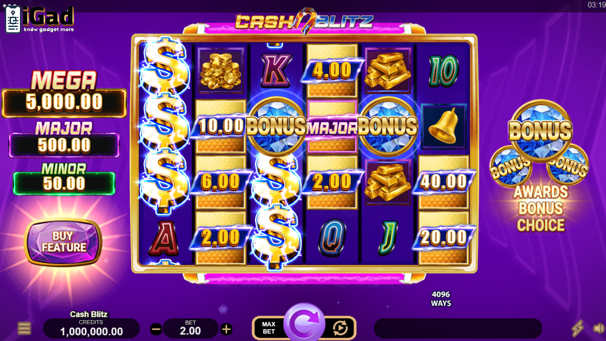
Task: Click the gold coins pile symbol
Action: [221, 70]
